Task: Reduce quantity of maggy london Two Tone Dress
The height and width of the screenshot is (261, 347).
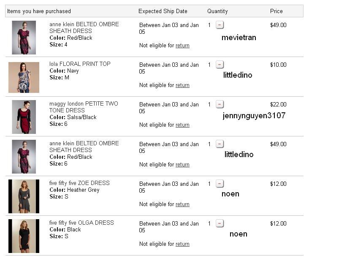Action: click(x=220, y=104)
